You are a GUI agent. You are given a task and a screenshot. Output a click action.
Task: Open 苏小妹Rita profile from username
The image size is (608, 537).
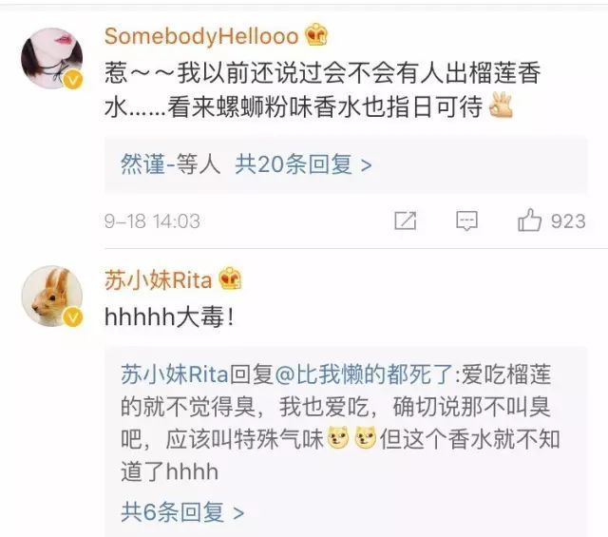click(159, 280)
